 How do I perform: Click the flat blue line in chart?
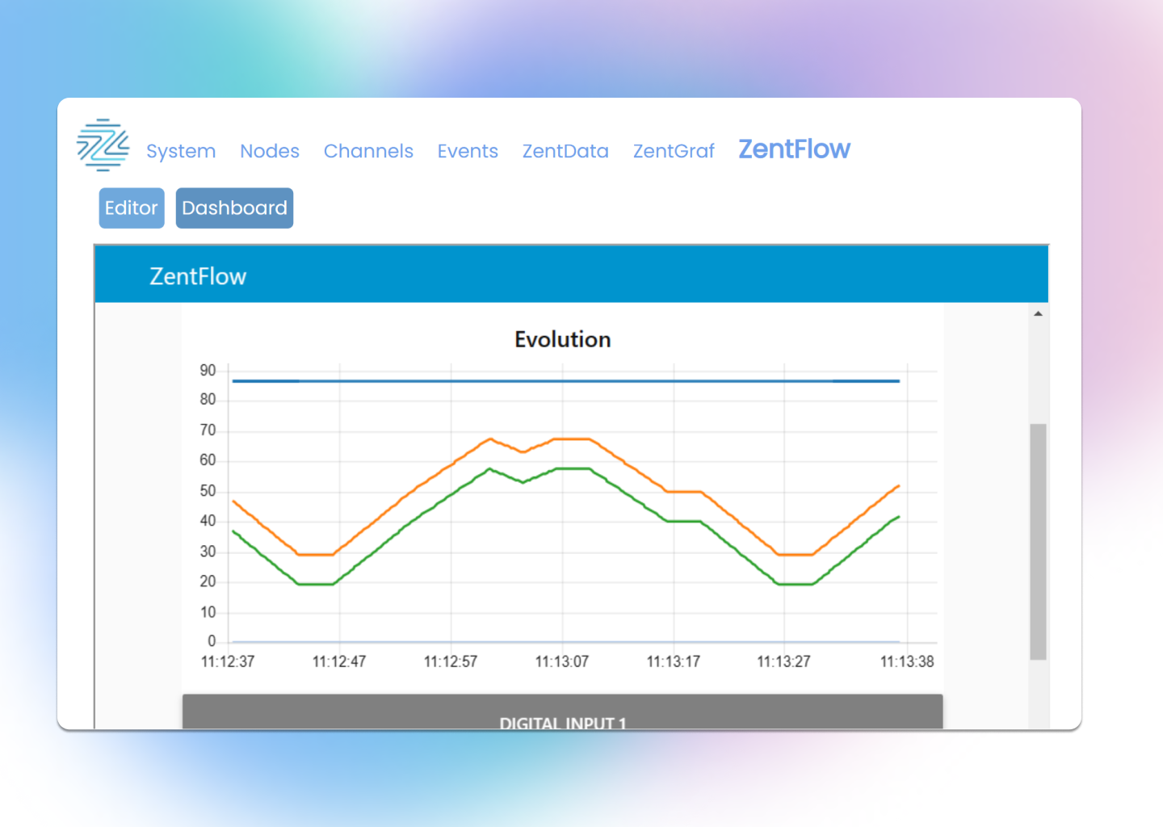(565, 380)
